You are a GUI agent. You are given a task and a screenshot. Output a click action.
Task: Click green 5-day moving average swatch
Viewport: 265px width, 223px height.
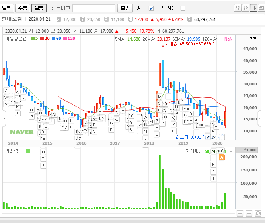click(33, 39)
